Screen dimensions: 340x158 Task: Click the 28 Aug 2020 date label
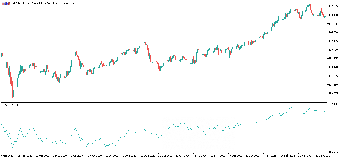point(147,156)
